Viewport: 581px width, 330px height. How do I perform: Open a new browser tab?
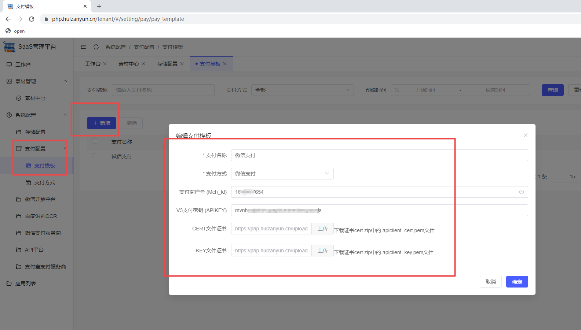coord(99,6)
